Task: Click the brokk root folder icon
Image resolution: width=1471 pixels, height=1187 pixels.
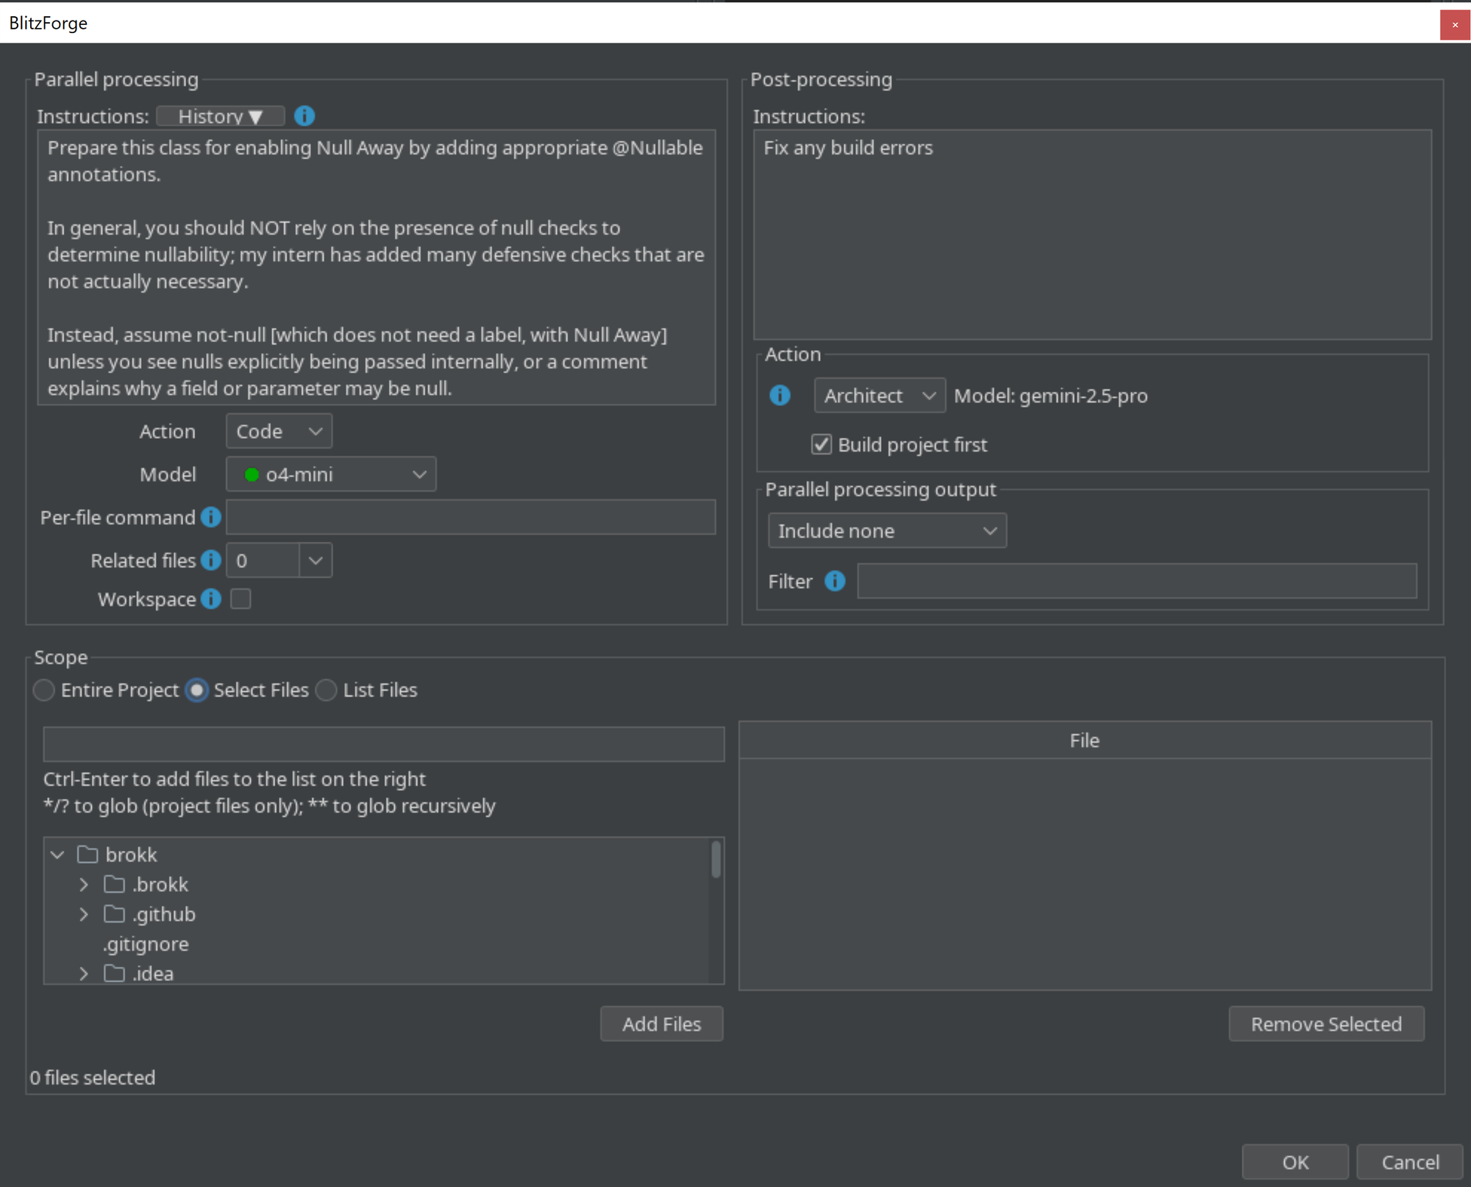Action: [x=88, y=855]
